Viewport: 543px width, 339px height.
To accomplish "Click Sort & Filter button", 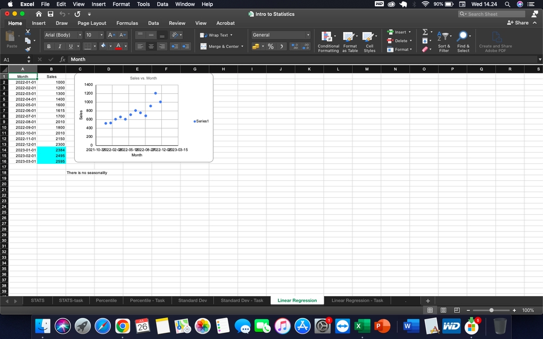I will click(443, 42).
